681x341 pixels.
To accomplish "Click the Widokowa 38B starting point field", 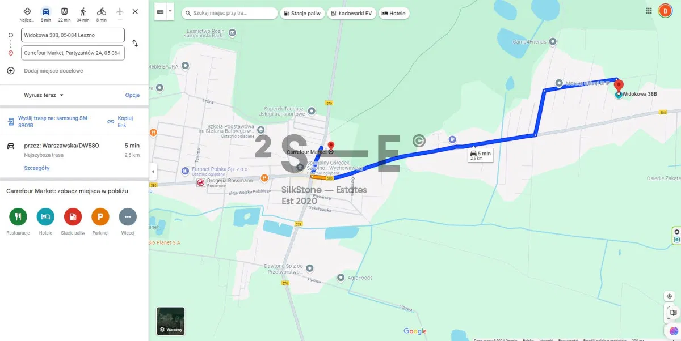I will (73, 35).
